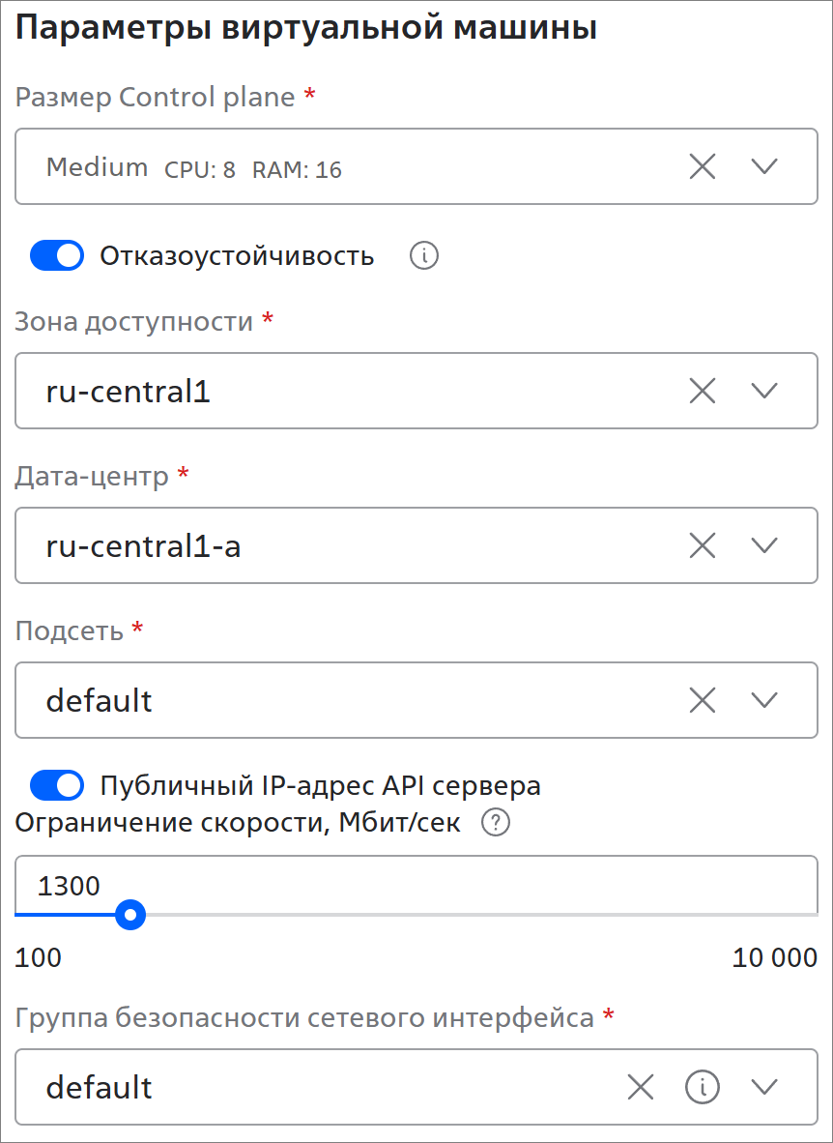The width and height of the screenshot is (833, 1143).
Task: Open the Зона доступности dropdown list
Action: [x=764, y=391]
